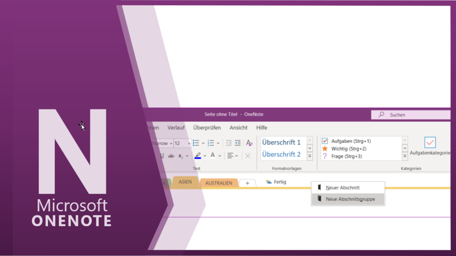The width and height of the screenshot is (456, 256).
Task: Expand the numbering style dropdown arrow
Action: 218,143
